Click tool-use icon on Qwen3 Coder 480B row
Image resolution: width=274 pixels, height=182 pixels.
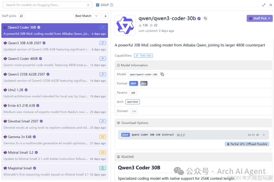[x=102, y=59]
